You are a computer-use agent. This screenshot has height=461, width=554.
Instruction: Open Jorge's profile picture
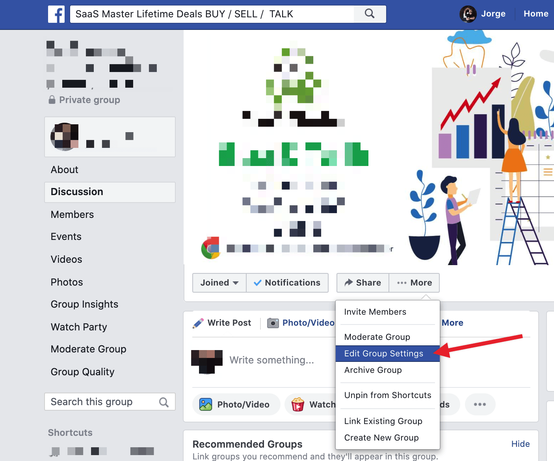click(x=468, y=14)
